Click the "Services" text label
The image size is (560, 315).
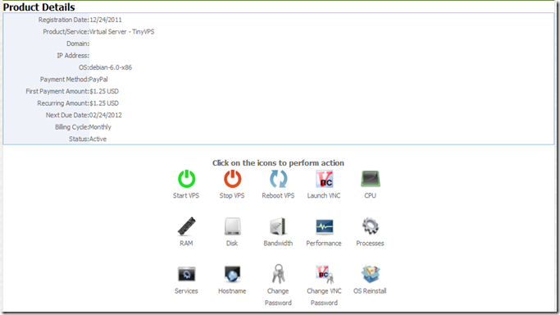click(186, 291)
